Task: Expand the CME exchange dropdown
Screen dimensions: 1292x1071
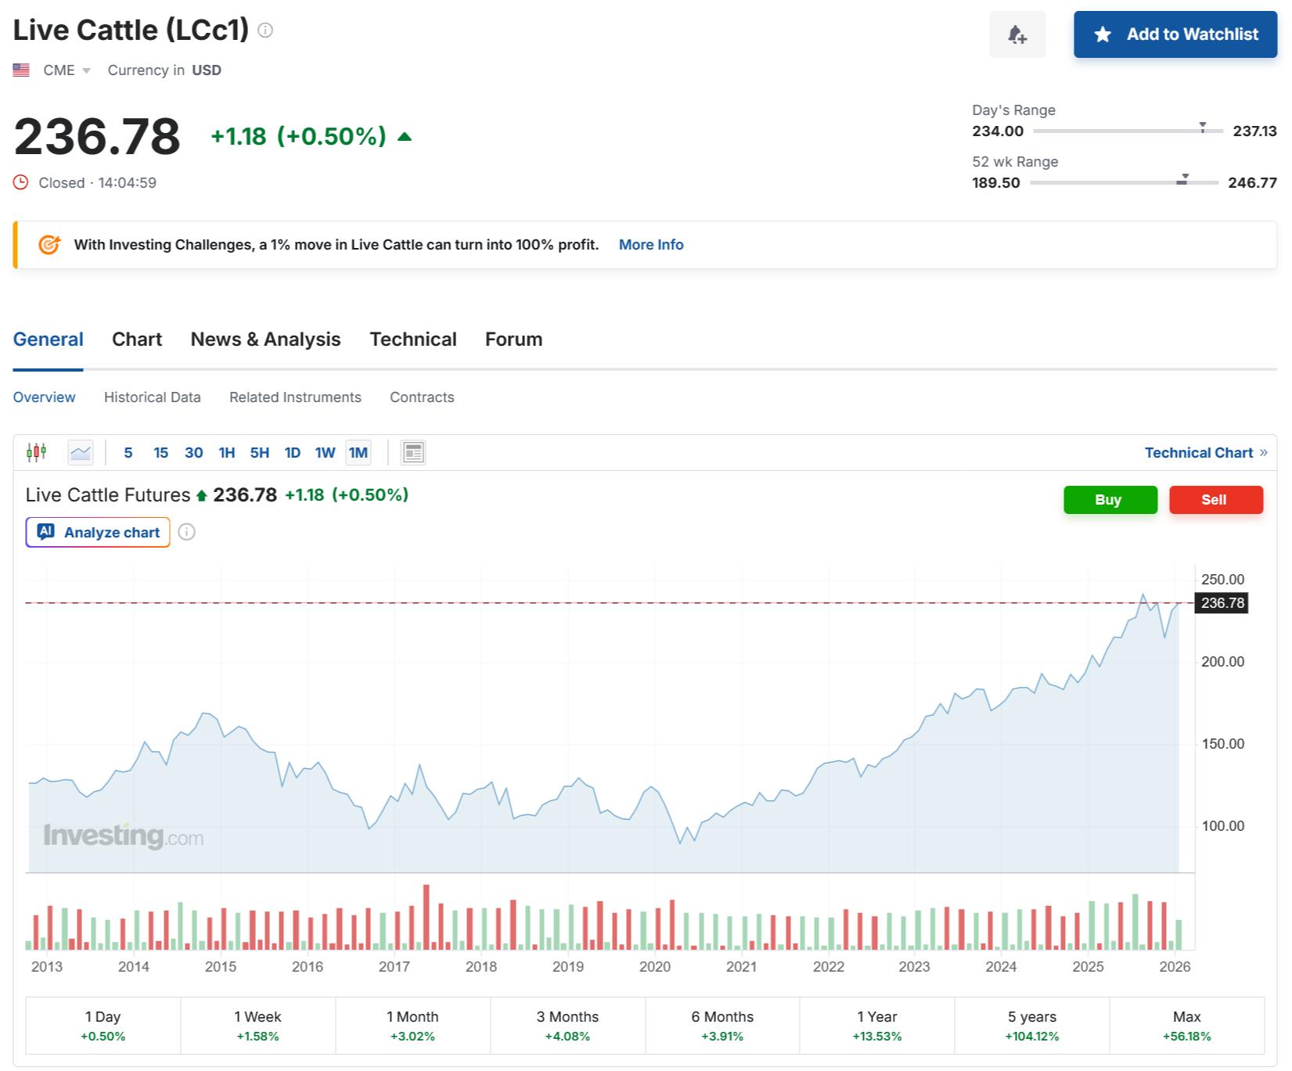Action: tap(86, 70)
